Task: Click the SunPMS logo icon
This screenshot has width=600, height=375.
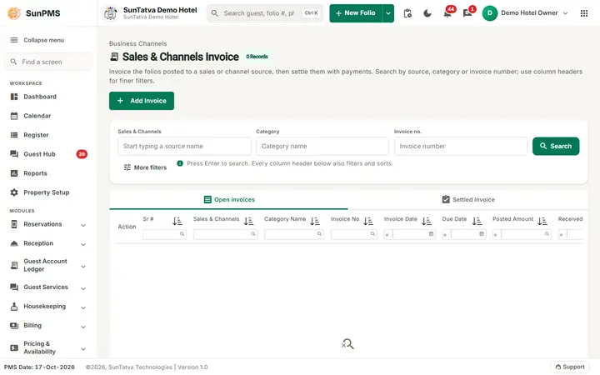Action: pos(14,13)
